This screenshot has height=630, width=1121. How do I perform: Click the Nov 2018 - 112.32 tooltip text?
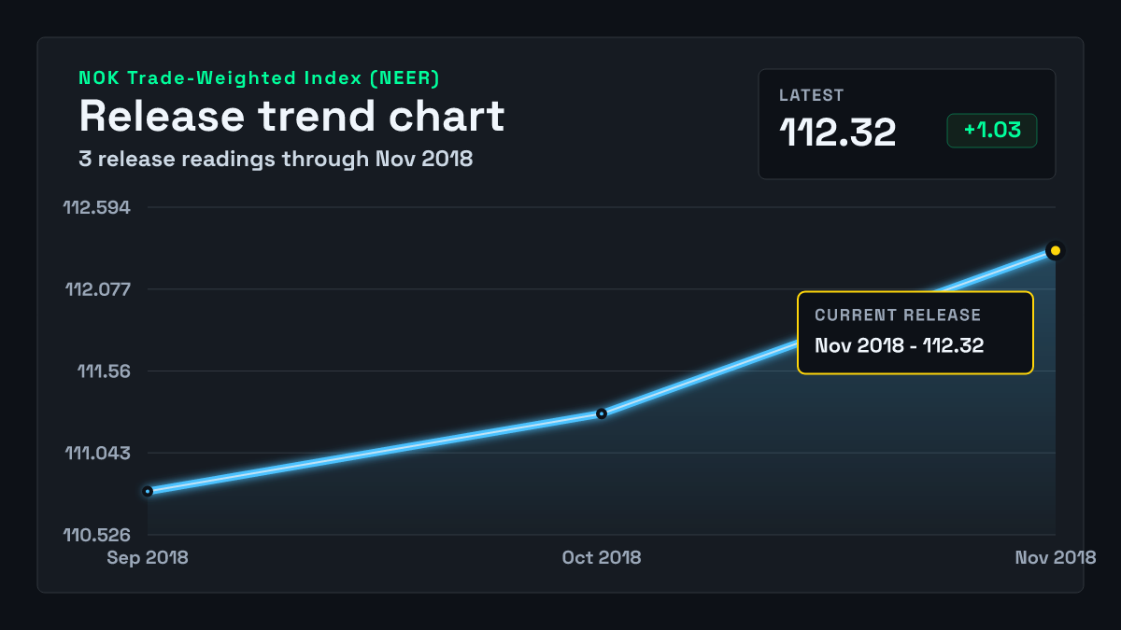(x=900, y=345)
